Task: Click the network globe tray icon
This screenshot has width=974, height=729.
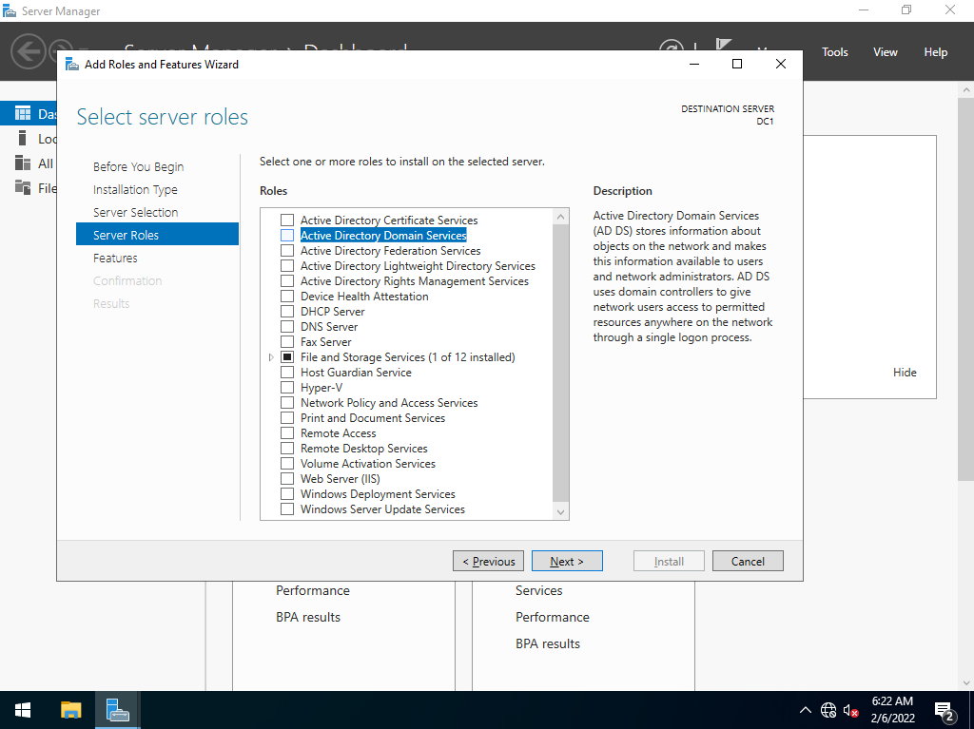Action: click(x=828, y=710)
